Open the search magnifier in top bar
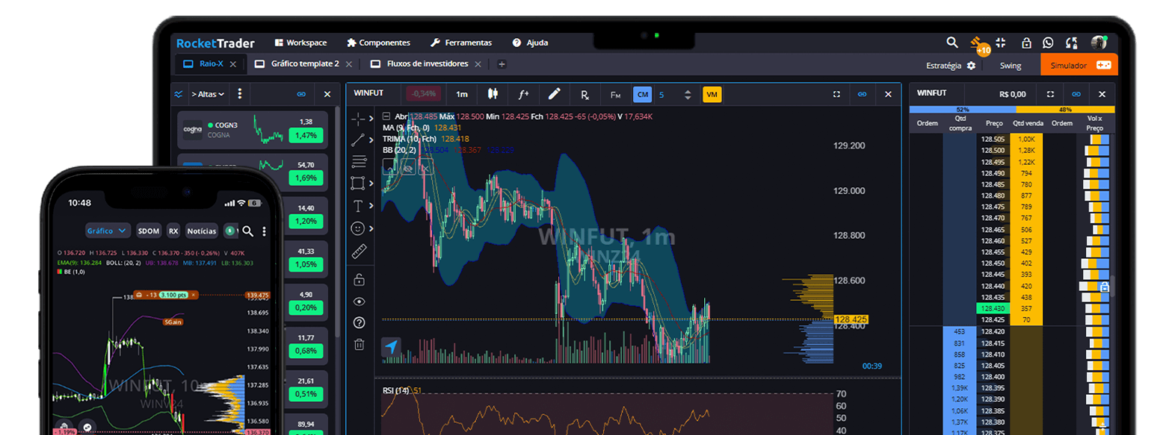Screen dimensions: 1175x435 (952, 43)
